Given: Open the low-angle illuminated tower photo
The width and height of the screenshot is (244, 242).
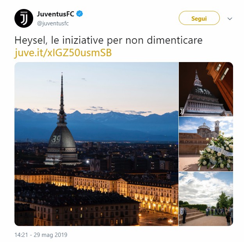Looking at the screenshot, I should click(x=206, y=89).
